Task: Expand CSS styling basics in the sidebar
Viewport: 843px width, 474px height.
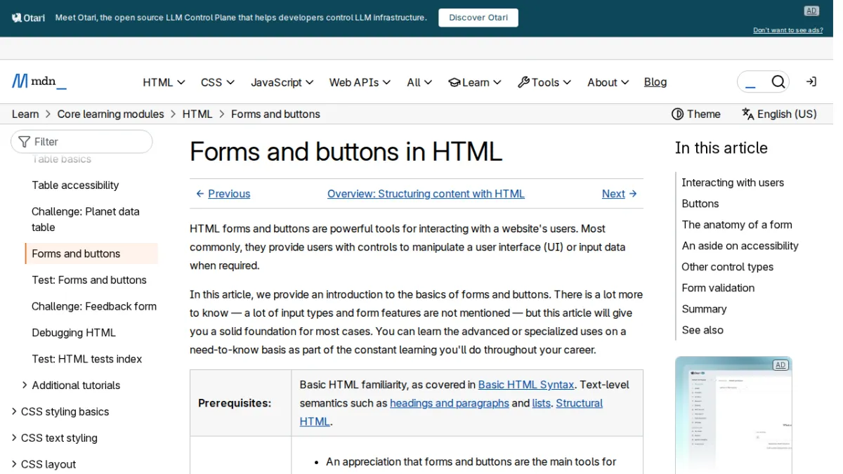Action: pyautogui.click(x=60, y=412)
